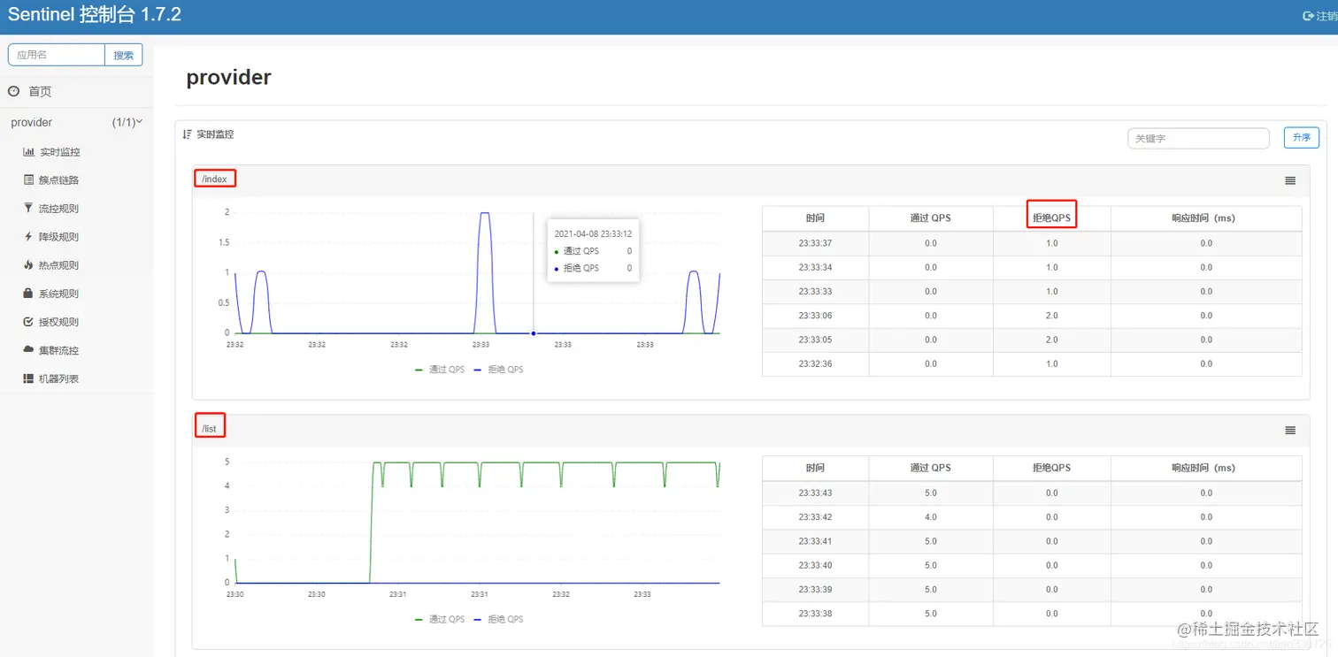Go to 首页 in sidebar

pyautogui.click(x=40, y=91)
